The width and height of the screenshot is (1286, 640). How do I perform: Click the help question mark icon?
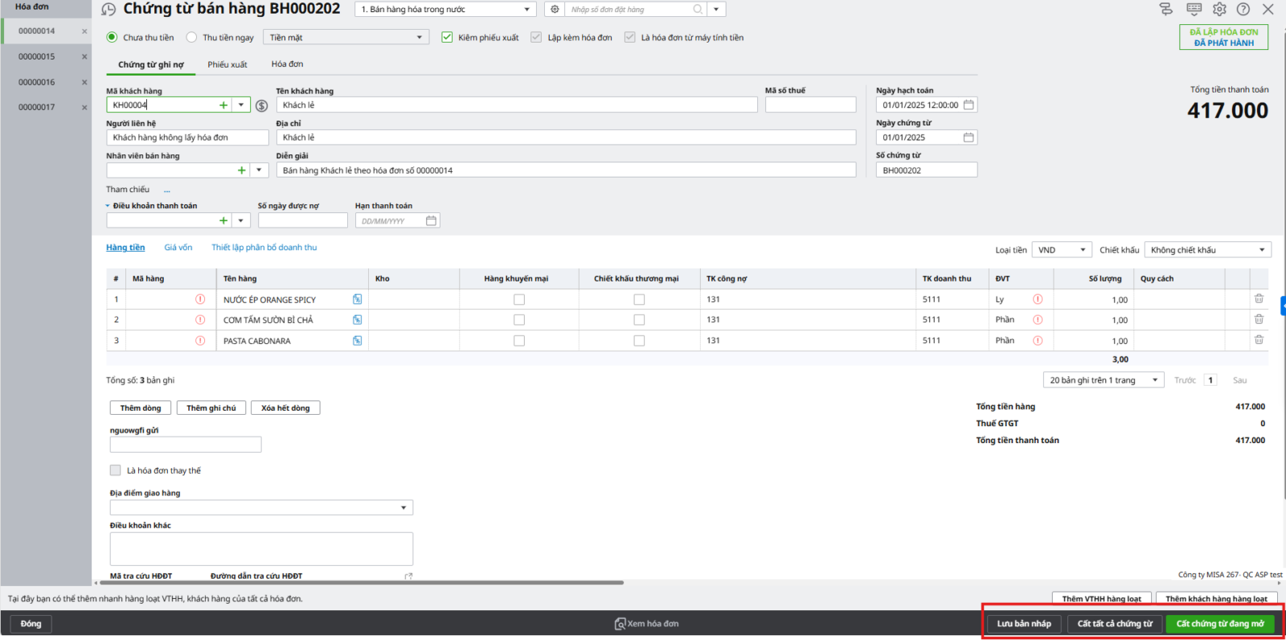click(1243, 9)
